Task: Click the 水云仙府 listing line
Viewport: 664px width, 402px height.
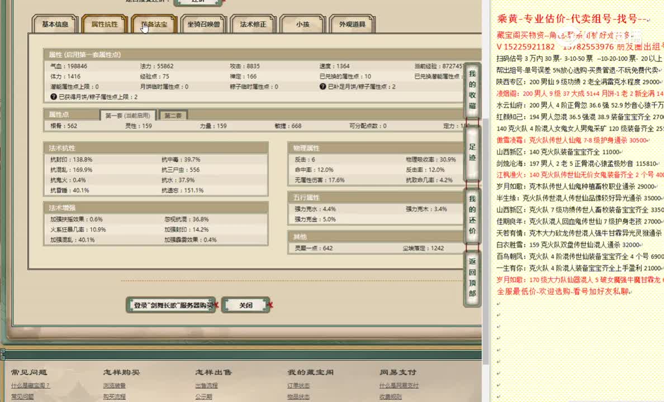Action: tap(580, 105)
